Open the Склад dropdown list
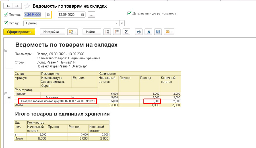The image size is (256, 148). coord(116,23)
